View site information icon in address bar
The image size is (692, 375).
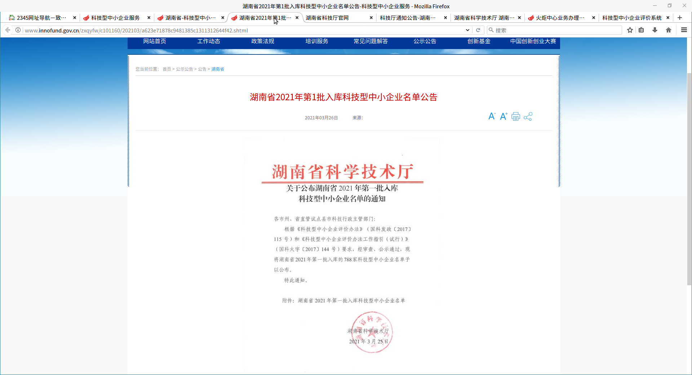18,30
